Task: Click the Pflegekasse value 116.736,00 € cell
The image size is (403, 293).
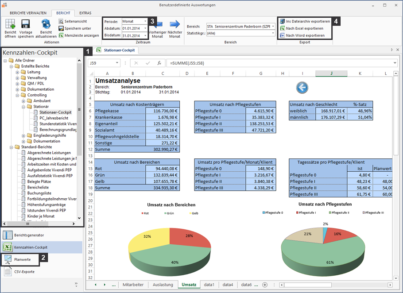Action: (x=163, y=111)
